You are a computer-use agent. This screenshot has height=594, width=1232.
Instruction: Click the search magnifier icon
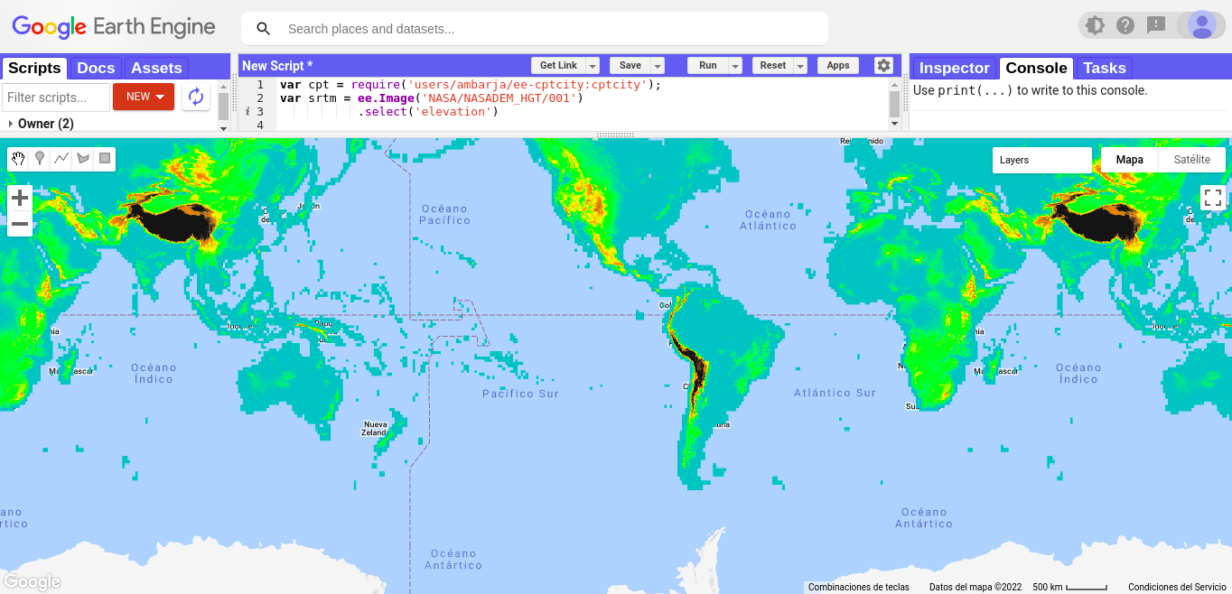point(264,29)
